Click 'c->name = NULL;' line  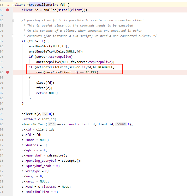[35, 140]
